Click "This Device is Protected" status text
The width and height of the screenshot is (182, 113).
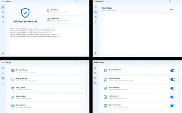[25, 22]
